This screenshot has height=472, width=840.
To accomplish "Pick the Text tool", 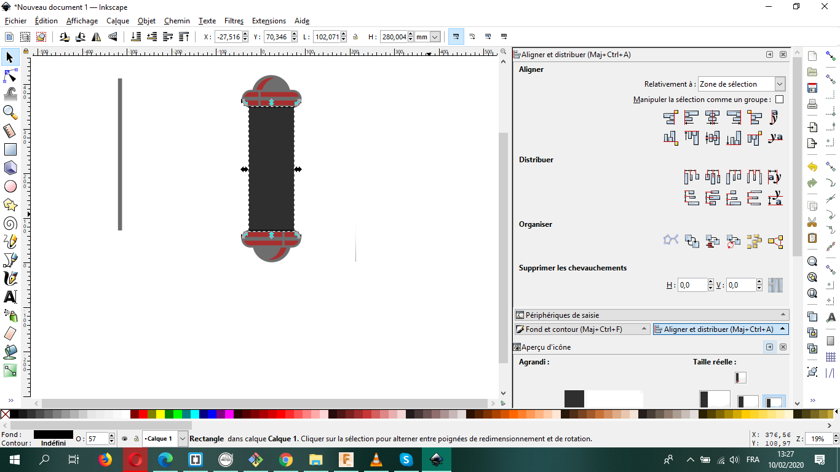I will pyautogui.click(x=10, y=297).
